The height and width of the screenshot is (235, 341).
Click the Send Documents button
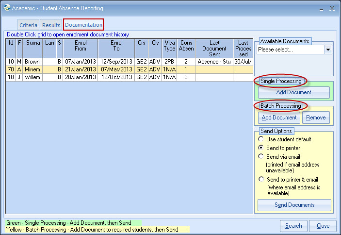point(294,205)
